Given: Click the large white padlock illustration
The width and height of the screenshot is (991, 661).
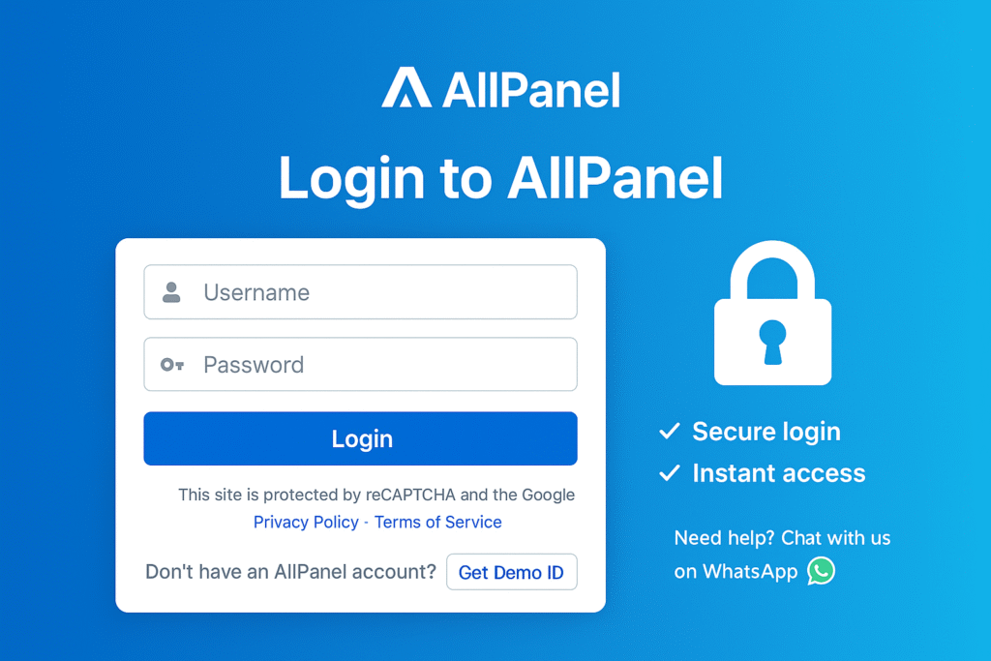Looking at the screenshot, I should coord(771,313).
